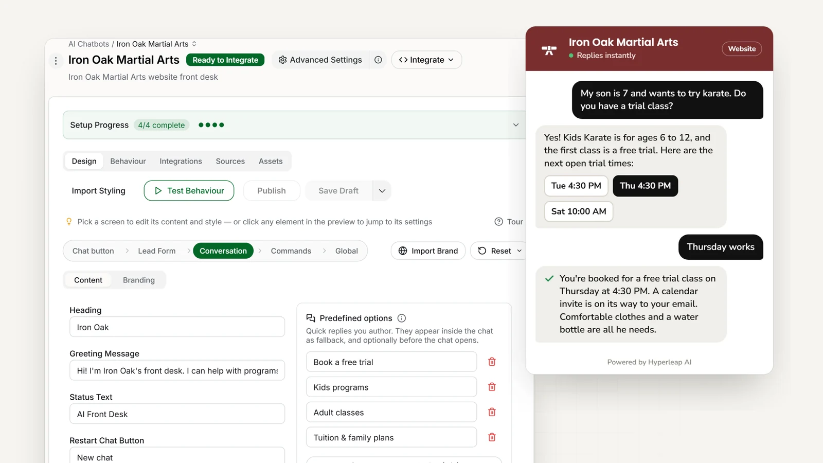The image size is (823, 463).
Task: Select the Lead Form screen step
Action: click(x=157, y=251)
